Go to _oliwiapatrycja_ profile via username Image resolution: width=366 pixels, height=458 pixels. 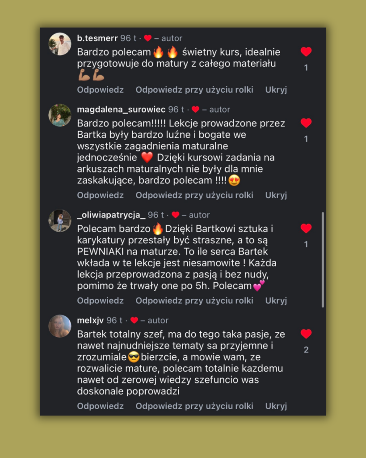tap(111, 215)
